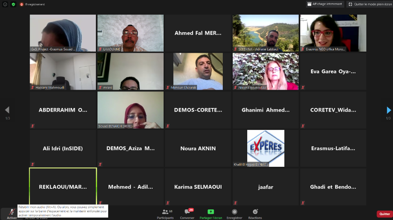
Task: Click the Noura AKNIN participant tile
Action: (x=198, y=148)
